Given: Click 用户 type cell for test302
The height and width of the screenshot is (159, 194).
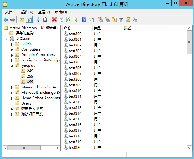Looking at the screenshot, I should [97, 45].
